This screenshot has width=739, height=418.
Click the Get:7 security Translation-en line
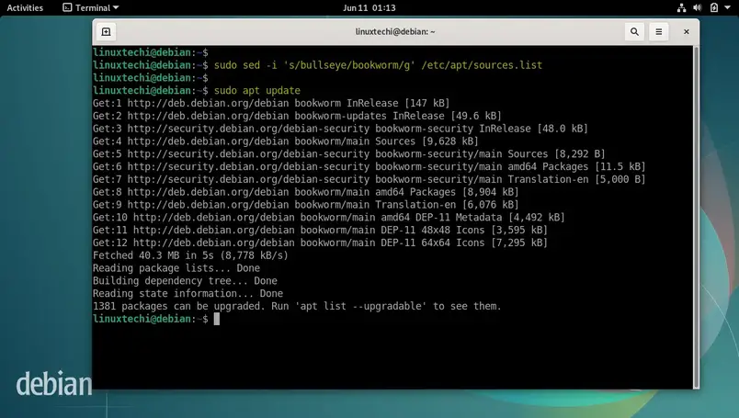[369, 179]
